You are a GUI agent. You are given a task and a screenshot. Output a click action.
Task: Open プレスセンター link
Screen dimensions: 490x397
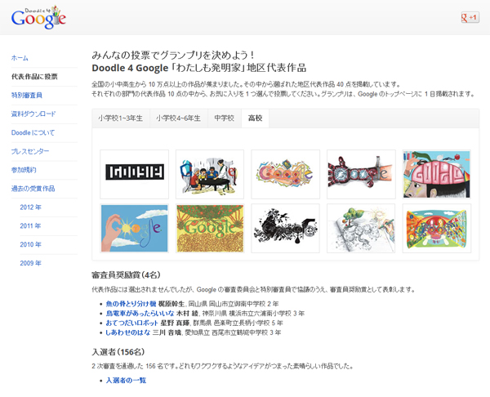click(x=30, y=151)
